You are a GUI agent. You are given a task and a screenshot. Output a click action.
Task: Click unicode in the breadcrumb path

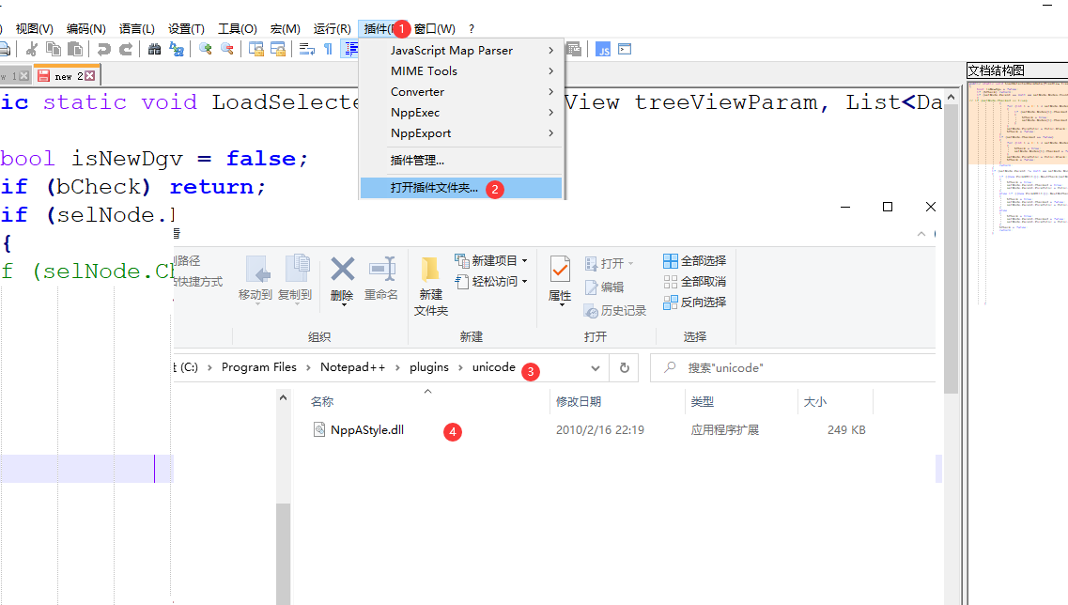click(495, 366)
